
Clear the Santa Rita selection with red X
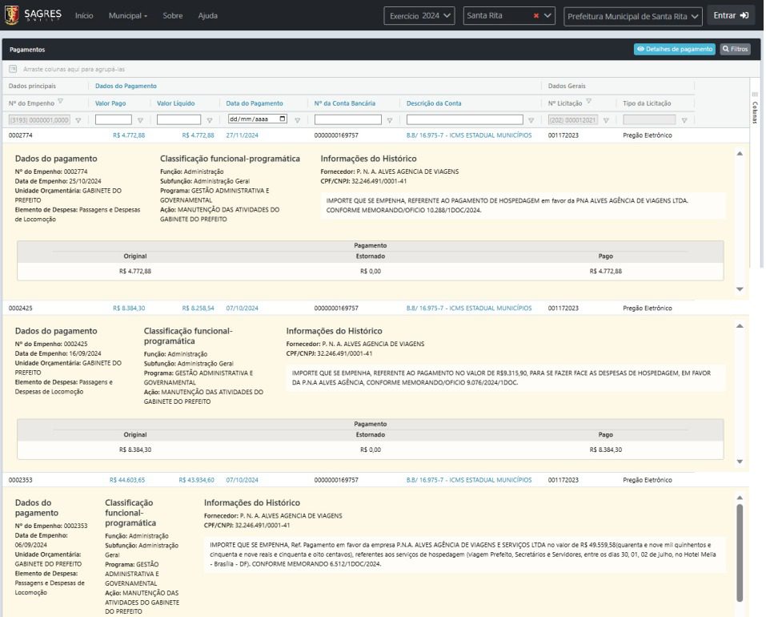pos(536,16)
